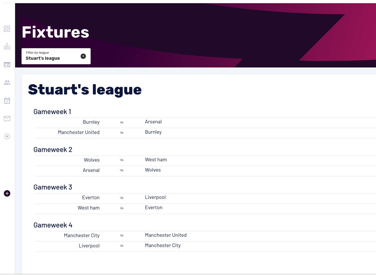Open the dashboard grid icon in sidebar
376x275 pixels.
point(7,29)
